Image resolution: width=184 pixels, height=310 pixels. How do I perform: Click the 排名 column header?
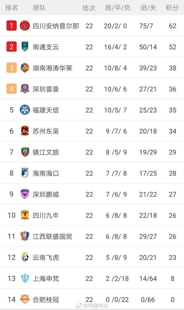pos(11,8)
